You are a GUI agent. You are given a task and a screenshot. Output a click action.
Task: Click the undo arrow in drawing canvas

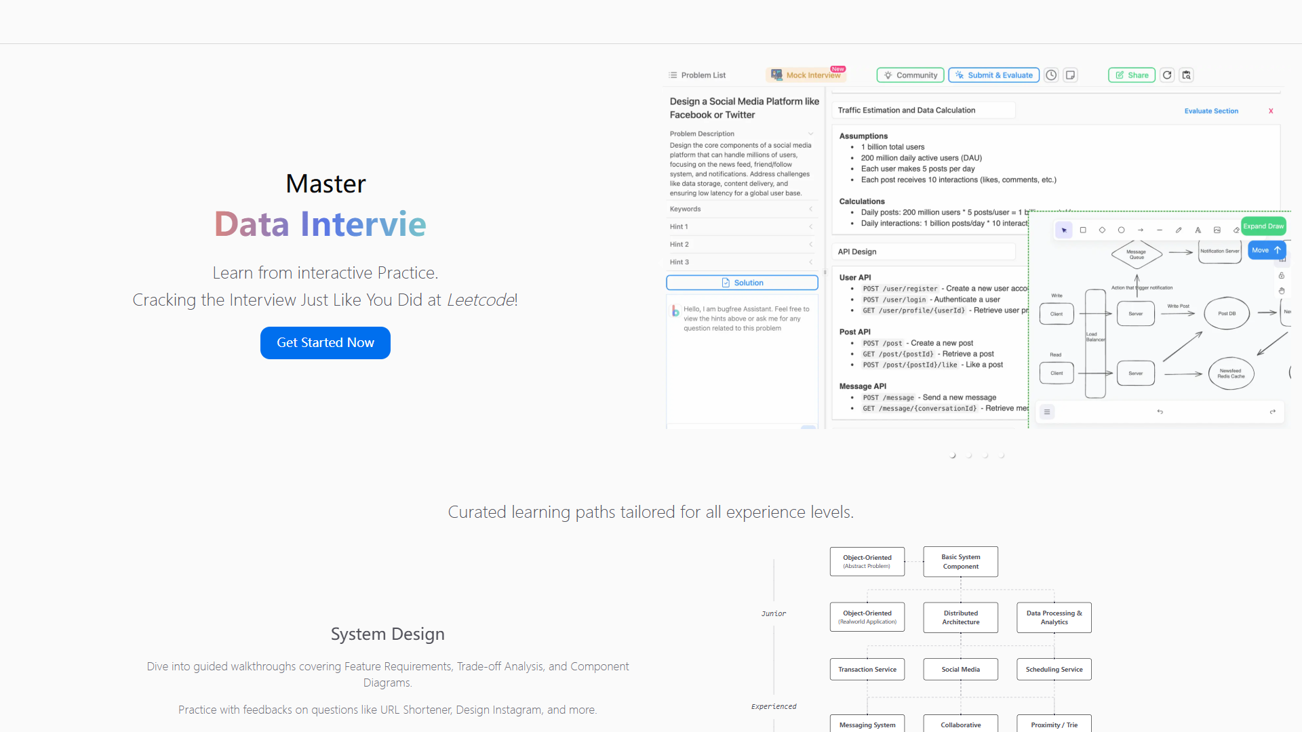tap(1160, 411)
